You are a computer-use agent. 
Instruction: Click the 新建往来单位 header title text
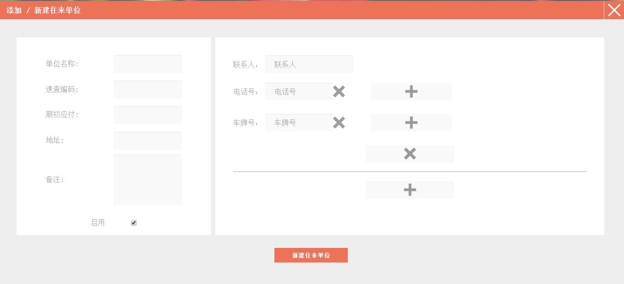tap(57, 10)
